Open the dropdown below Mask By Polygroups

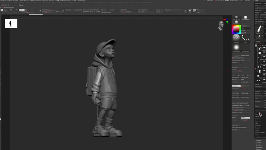click(x=241, y=60)
